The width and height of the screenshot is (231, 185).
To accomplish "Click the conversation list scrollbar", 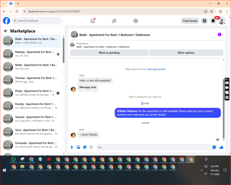I will 64,50.
